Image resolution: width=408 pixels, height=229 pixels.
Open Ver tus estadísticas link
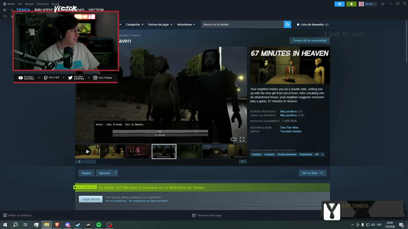(x=116, y=201)
